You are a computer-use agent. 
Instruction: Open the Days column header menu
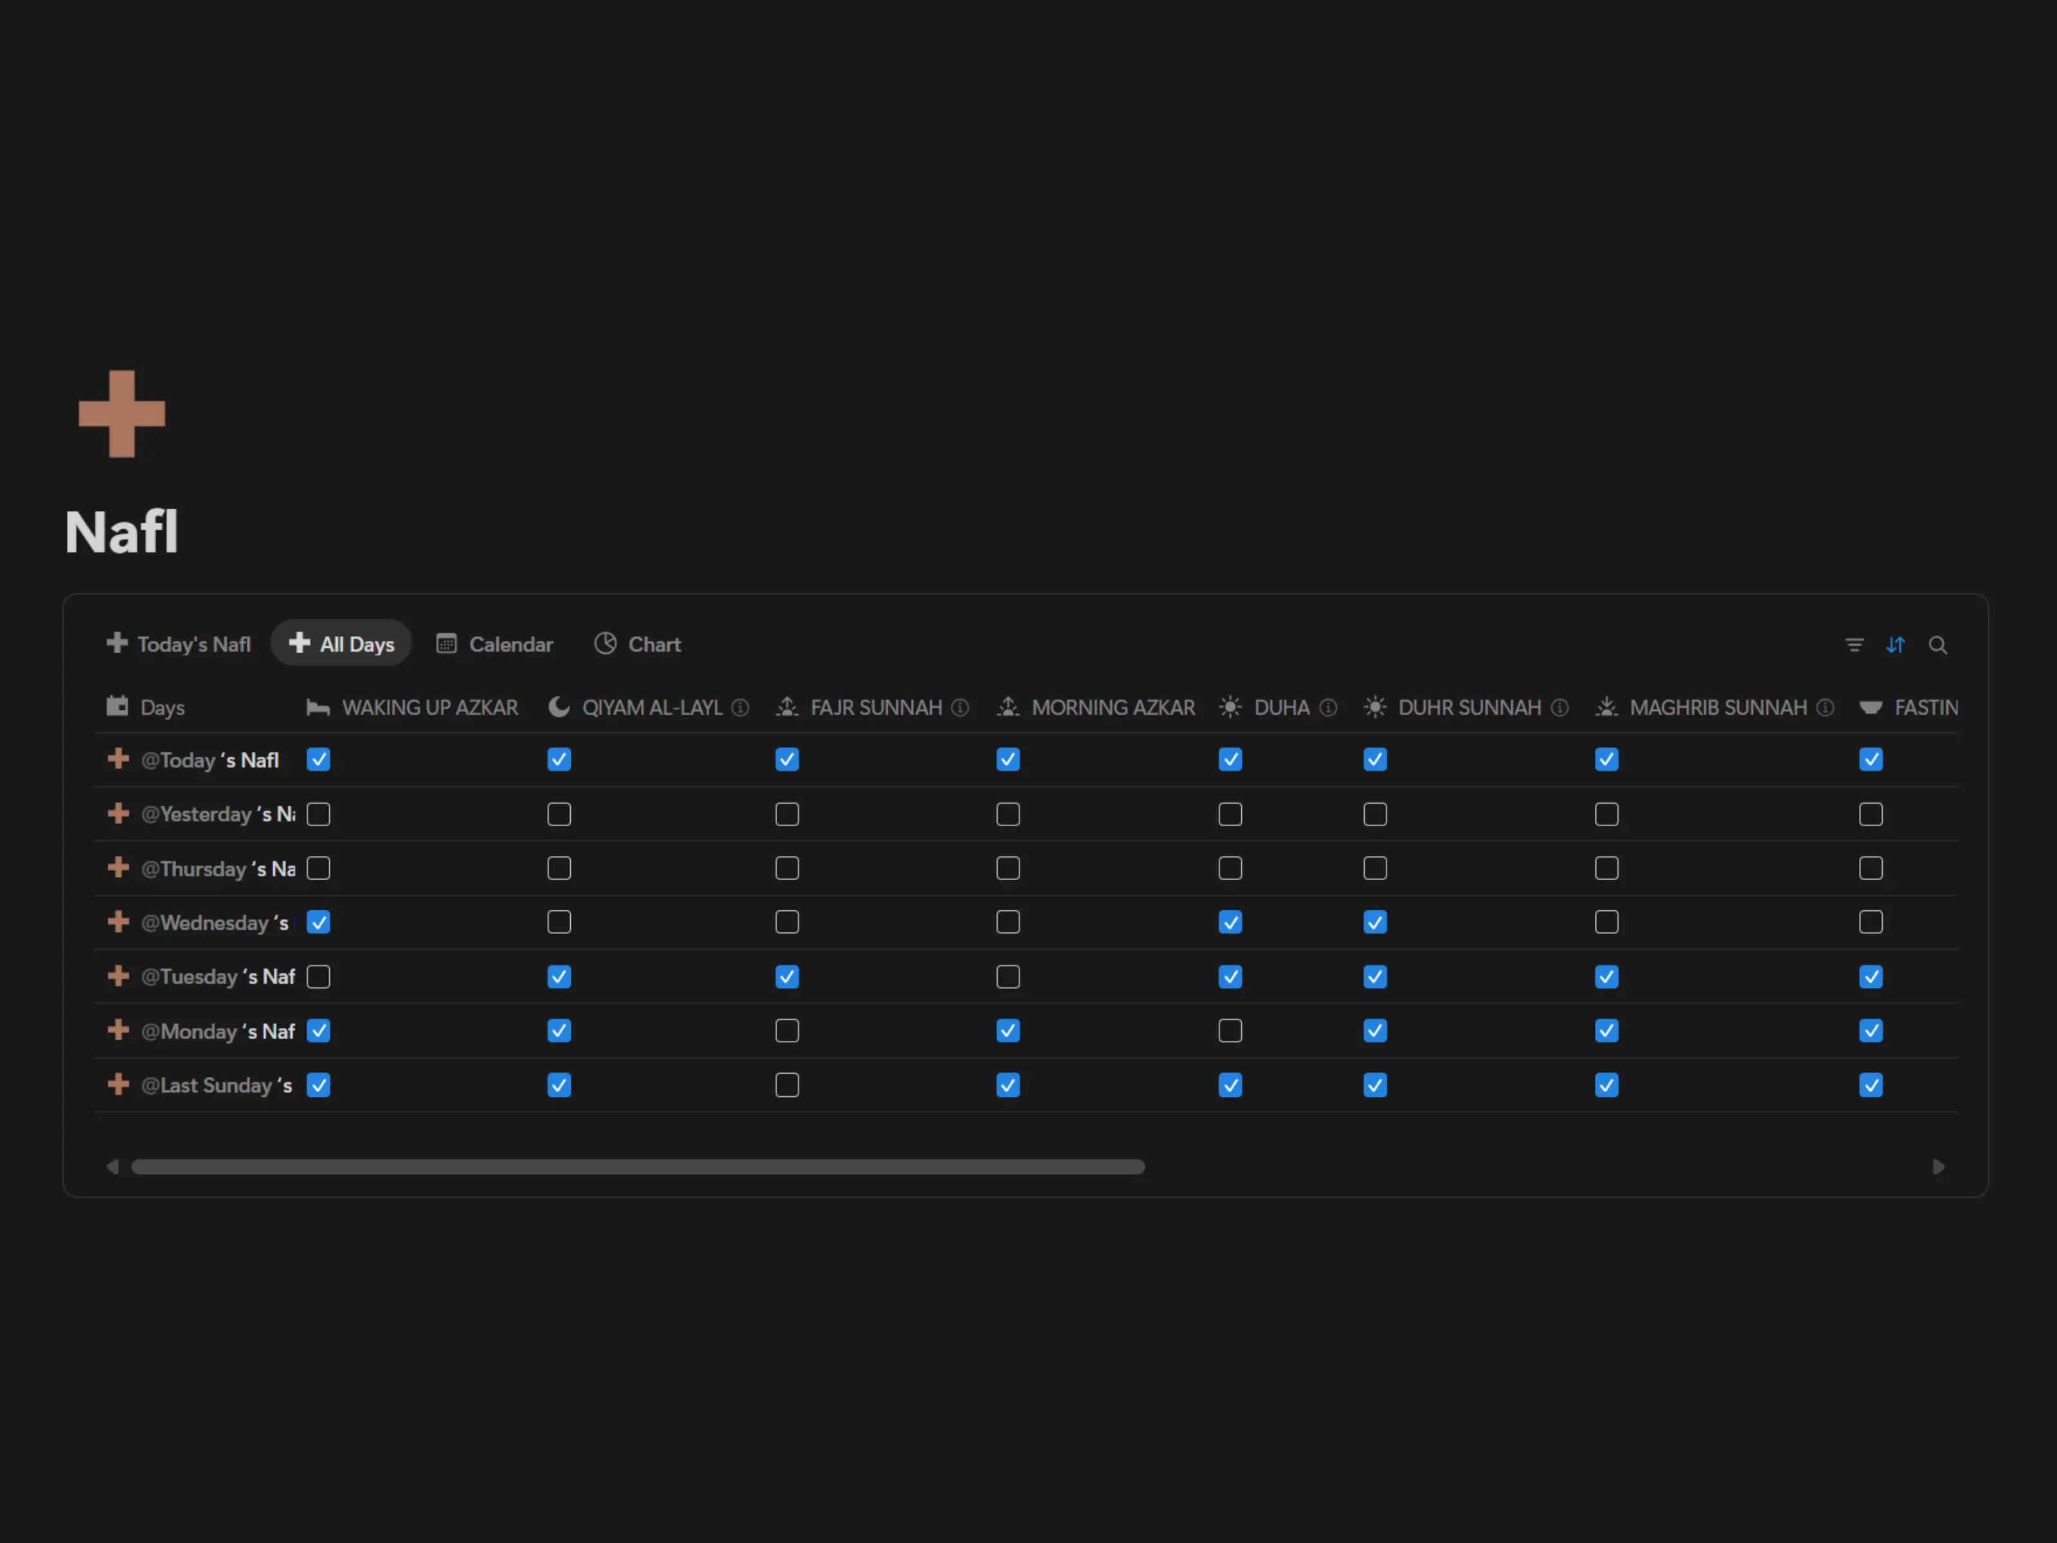162,708
